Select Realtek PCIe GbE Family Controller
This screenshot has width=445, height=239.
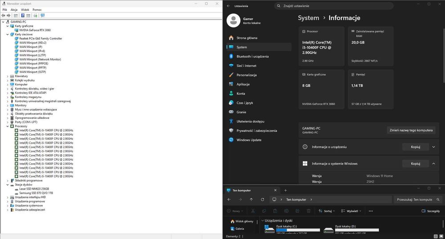(x=40, y=39)
